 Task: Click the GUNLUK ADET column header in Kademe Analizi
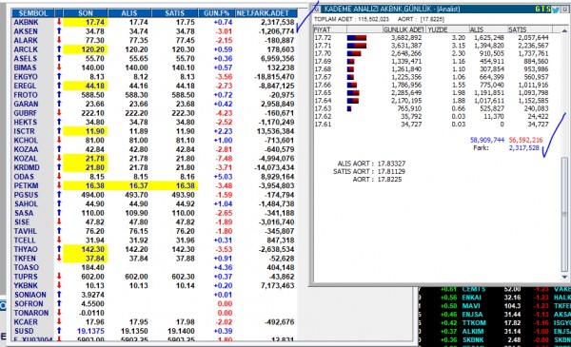tap(404, 29)
